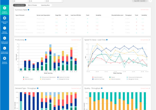Click the info icon beside Speed To Value - Lead Time
Viewport: 156px width, 110px height.
pos(107,40)
